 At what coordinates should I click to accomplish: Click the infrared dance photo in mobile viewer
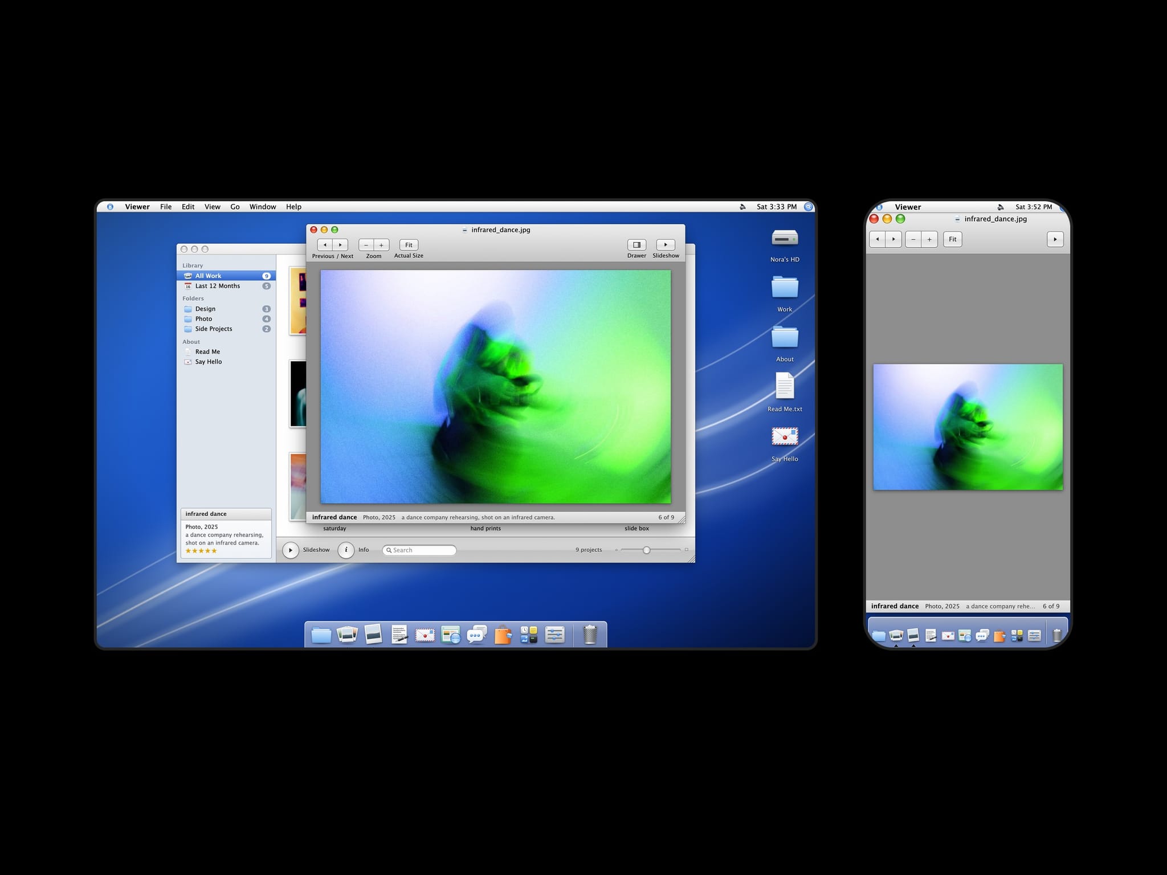[x=968, y=427]
